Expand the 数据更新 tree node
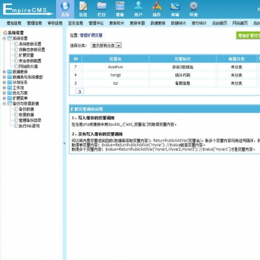 click(4, 72)
